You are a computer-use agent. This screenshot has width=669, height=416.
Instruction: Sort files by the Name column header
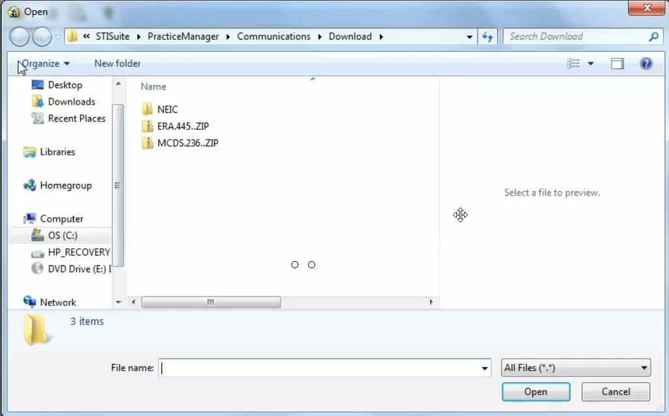click(x=154, y=86)
